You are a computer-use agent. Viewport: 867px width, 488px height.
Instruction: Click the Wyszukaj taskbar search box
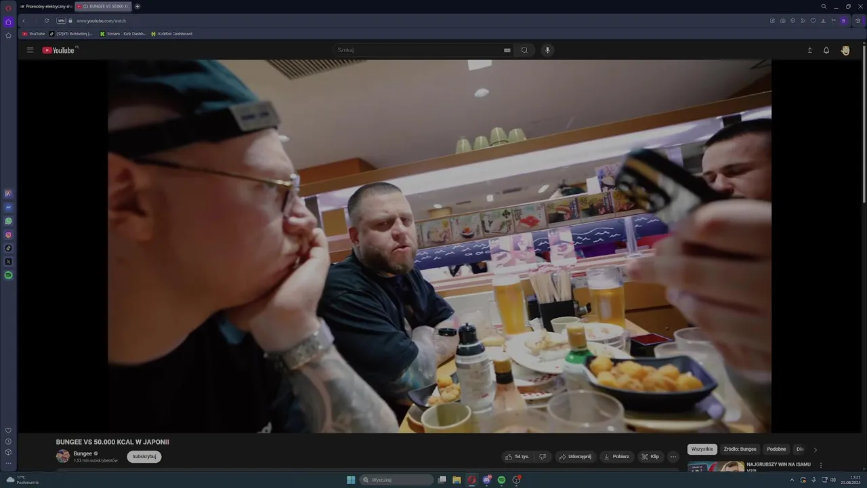pos(397,480)
